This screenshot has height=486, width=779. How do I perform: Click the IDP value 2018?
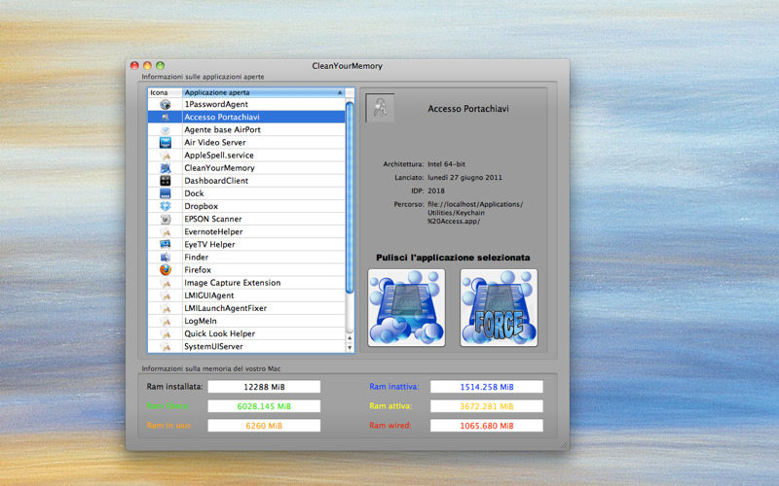point(435,191)
